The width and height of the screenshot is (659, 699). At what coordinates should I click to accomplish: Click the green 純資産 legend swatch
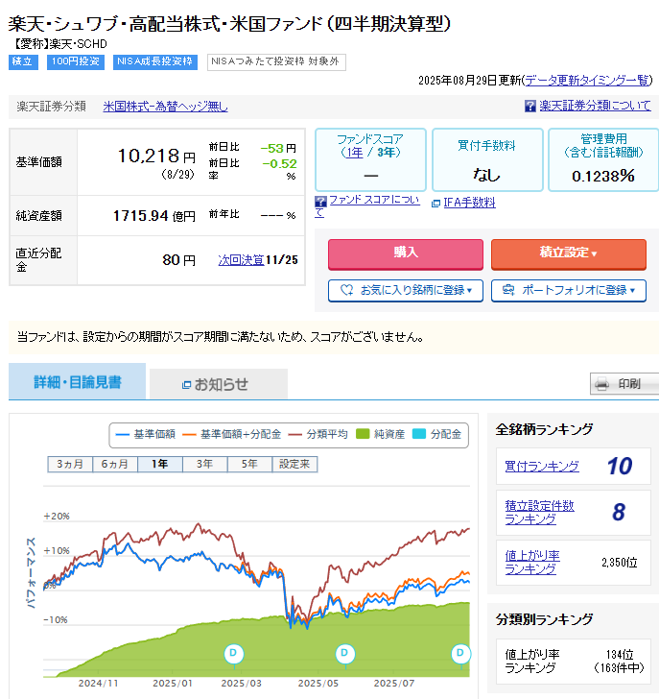click(363, 434)
